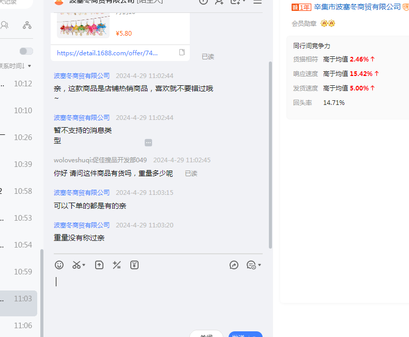Expand the screenshot options dropdown arrow
This screenshot has height=337, width=409.
[x=84, y=266]
